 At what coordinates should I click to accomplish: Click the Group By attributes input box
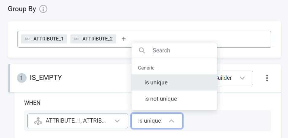tap(196, 39)
